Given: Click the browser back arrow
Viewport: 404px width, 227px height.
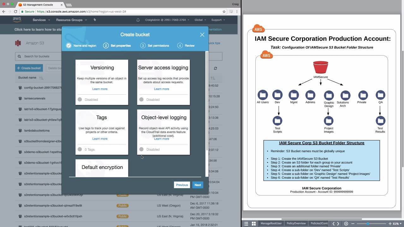Looking at the screenshot, I should 3,11.
